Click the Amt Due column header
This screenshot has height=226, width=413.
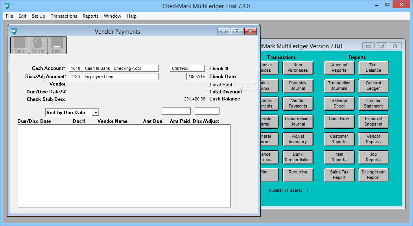pos(153,121)
